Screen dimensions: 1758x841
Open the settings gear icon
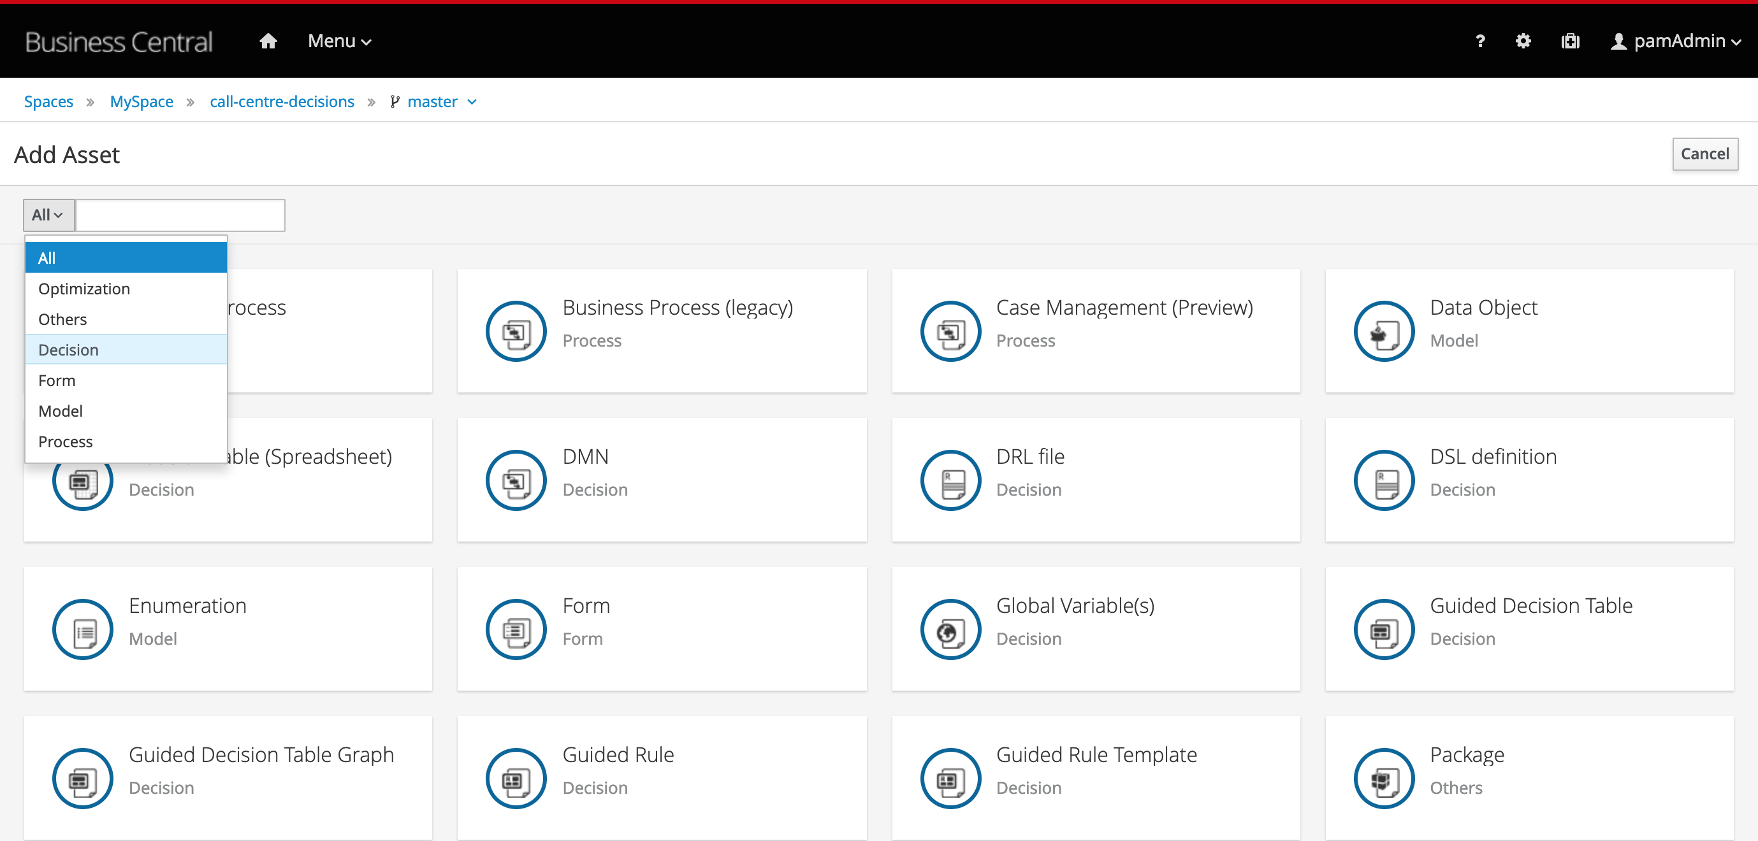click(1523, 41)
